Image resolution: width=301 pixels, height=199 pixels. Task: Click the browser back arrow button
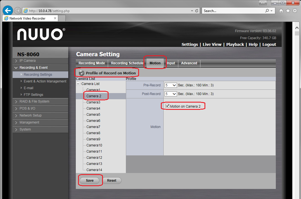(8, 11)
